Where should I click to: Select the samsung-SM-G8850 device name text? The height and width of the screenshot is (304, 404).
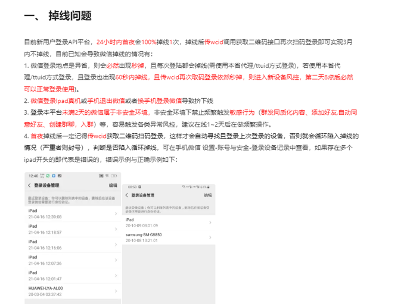point(144,234)
